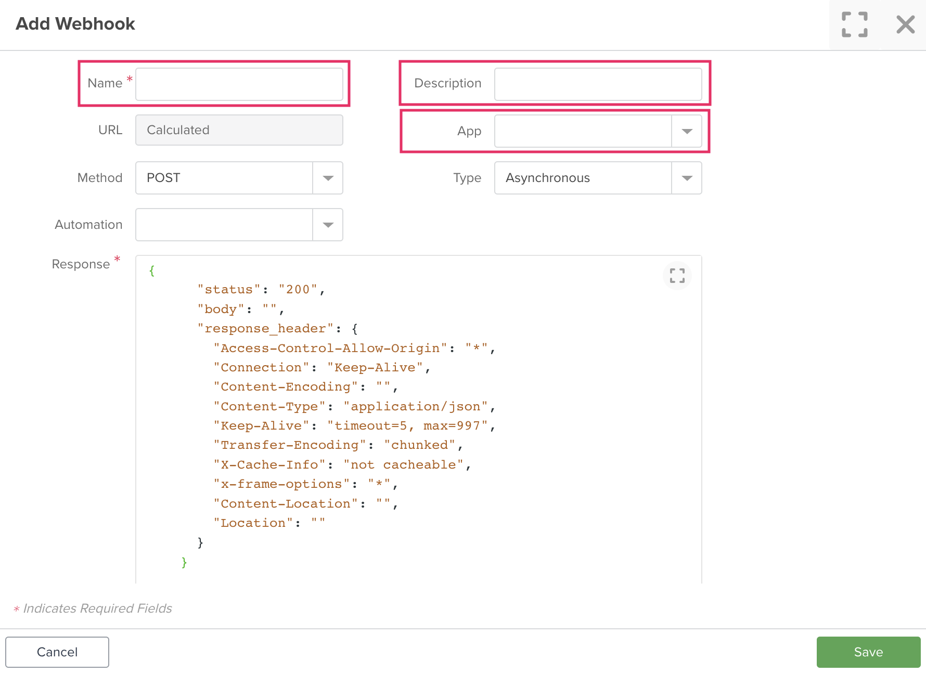Click the Name field label
Image resolution: width=926 pixels, height=673 pixels.
pyautogui.click(x=105, y=83)
